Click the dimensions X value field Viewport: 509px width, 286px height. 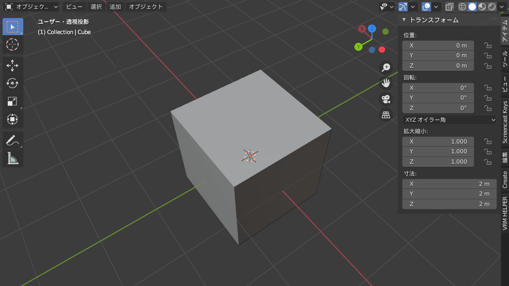(x=450, y=184)
